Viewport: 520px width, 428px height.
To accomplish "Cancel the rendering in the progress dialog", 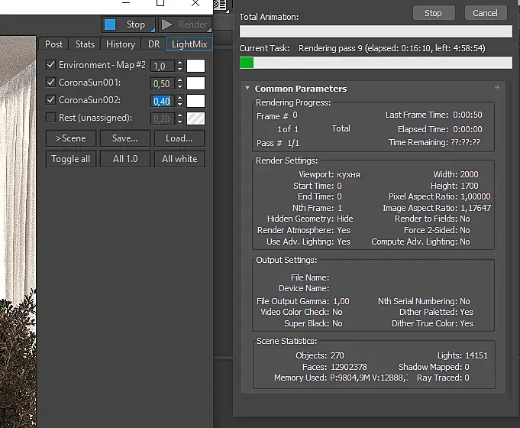I will point(485,13).
